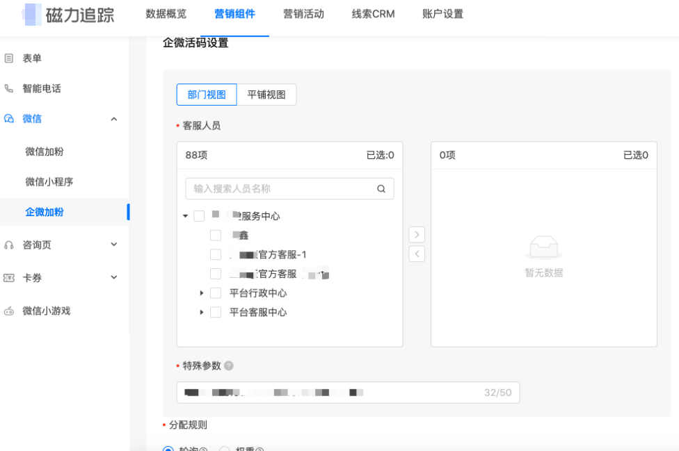
Task: Click the 卡券 coupon icon
Action: pos(8,277)
